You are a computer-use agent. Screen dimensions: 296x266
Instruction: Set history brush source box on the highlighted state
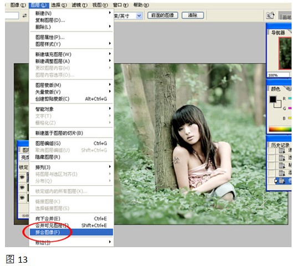(271, 181)
